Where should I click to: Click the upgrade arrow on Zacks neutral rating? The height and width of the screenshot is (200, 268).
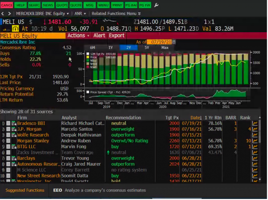click(108, 152)
